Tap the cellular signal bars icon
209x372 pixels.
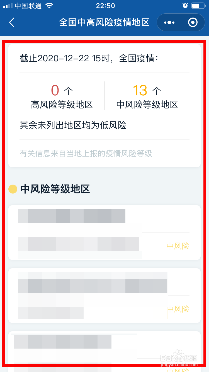pos(8,6)
